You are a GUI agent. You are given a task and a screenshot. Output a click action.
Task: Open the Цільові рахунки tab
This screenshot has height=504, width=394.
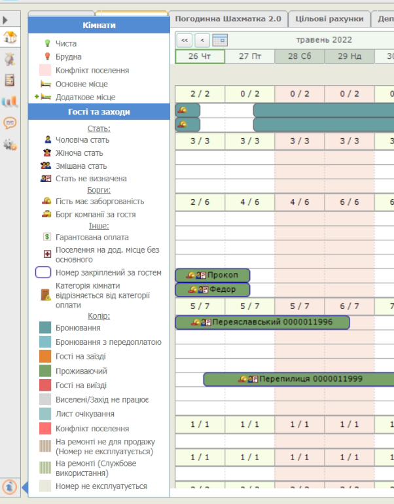coord(329,19)
